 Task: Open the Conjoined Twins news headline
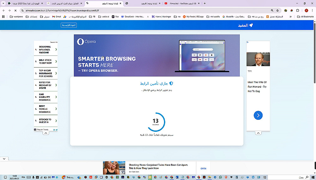[158, 166]
